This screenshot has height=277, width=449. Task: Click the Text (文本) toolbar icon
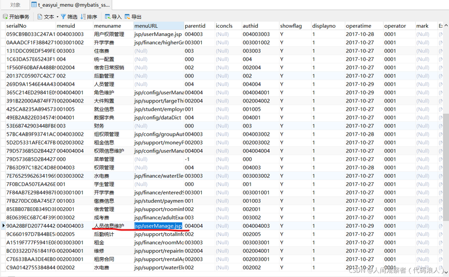click(40, 17)
